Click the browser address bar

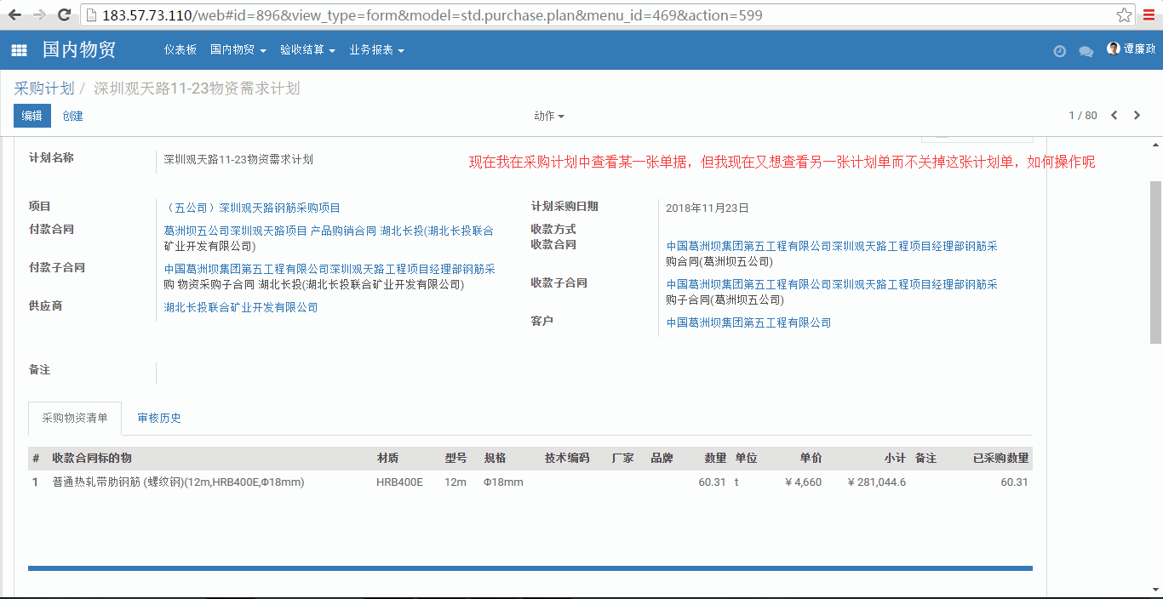coord(596,15)
